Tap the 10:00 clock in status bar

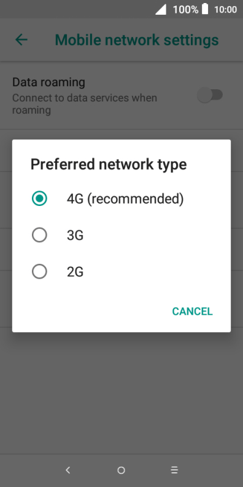226,10
